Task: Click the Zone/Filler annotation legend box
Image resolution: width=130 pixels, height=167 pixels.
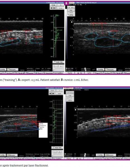Action: click(x=43, y=130)
